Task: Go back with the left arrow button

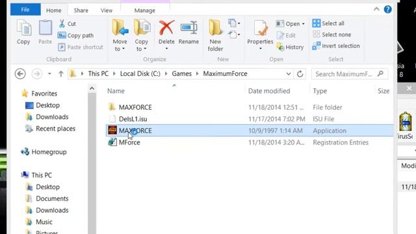Action: 20,73
